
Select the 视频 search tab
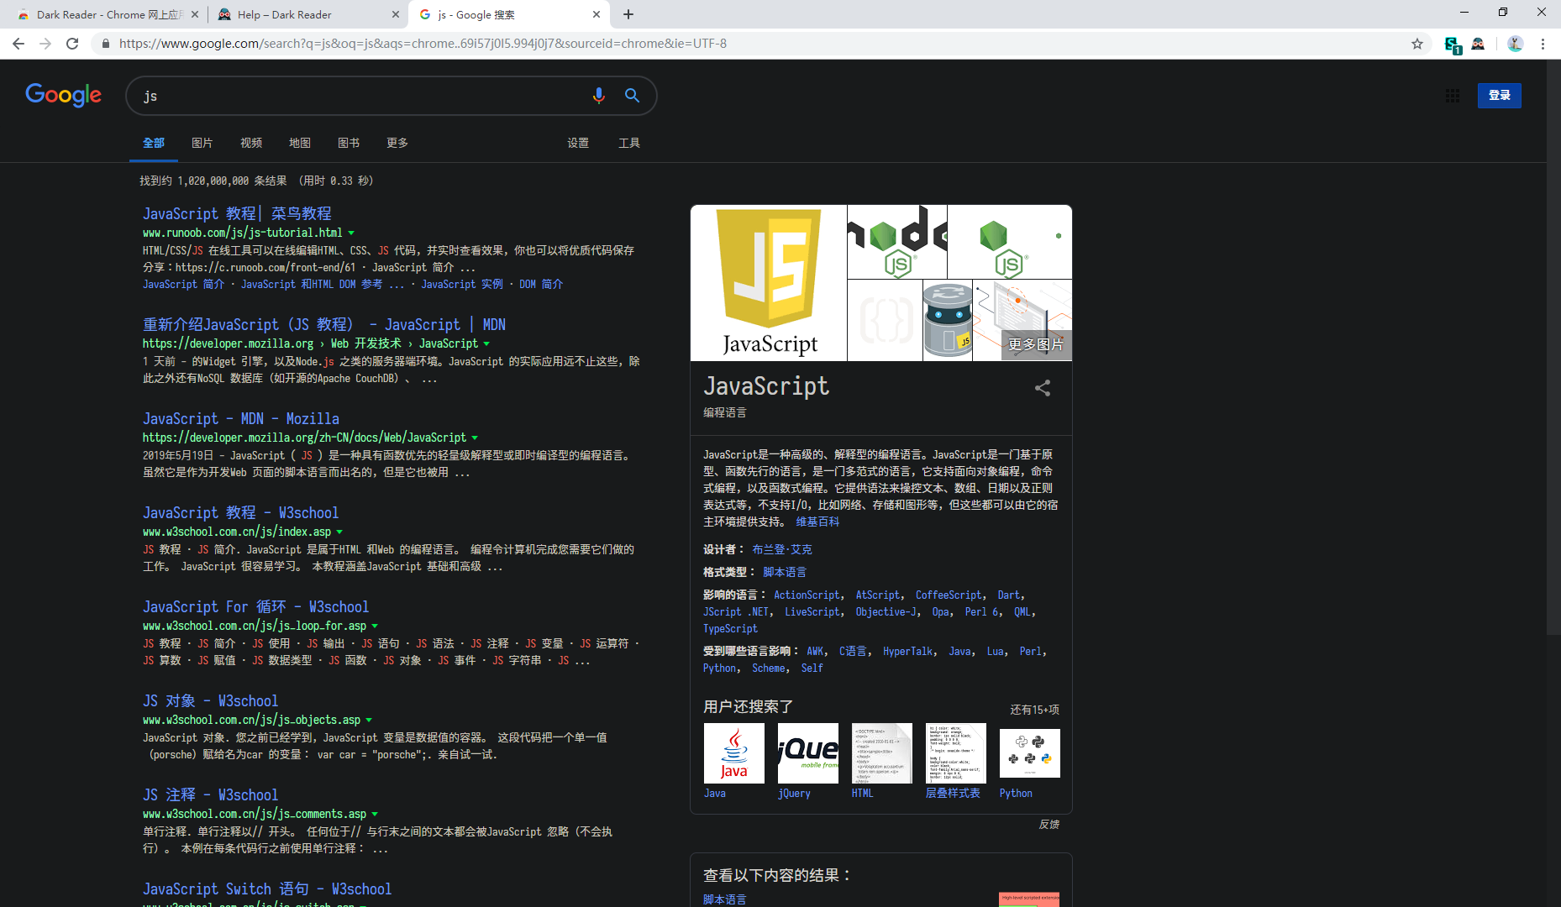pyautogui.click(x=250, y=143)
